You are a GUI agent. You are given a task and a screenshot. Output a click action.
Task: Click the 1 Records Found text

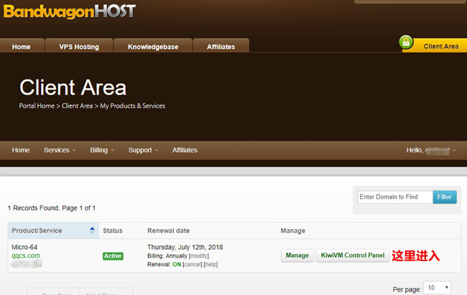point(52,208)
